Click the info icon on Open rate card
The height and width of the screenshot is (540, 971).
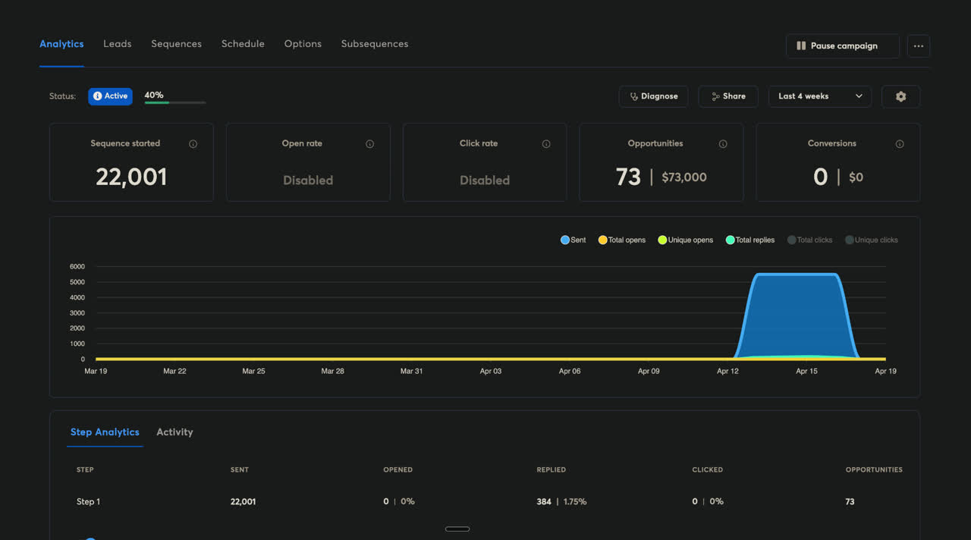369,143
